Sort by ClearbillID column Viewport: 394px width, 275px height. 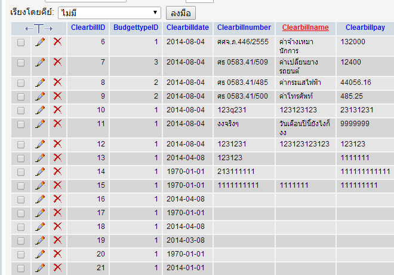click(88, 27)
